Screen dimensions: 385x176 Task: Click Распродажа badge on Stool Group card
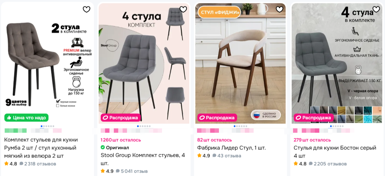(x=121, y=117)
